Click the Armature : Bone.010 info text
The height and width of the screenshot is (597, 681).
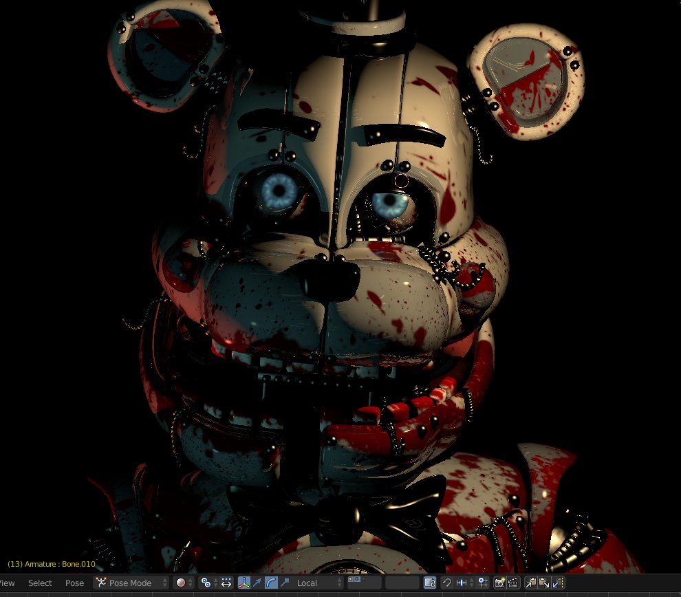(x=52, y=564)
